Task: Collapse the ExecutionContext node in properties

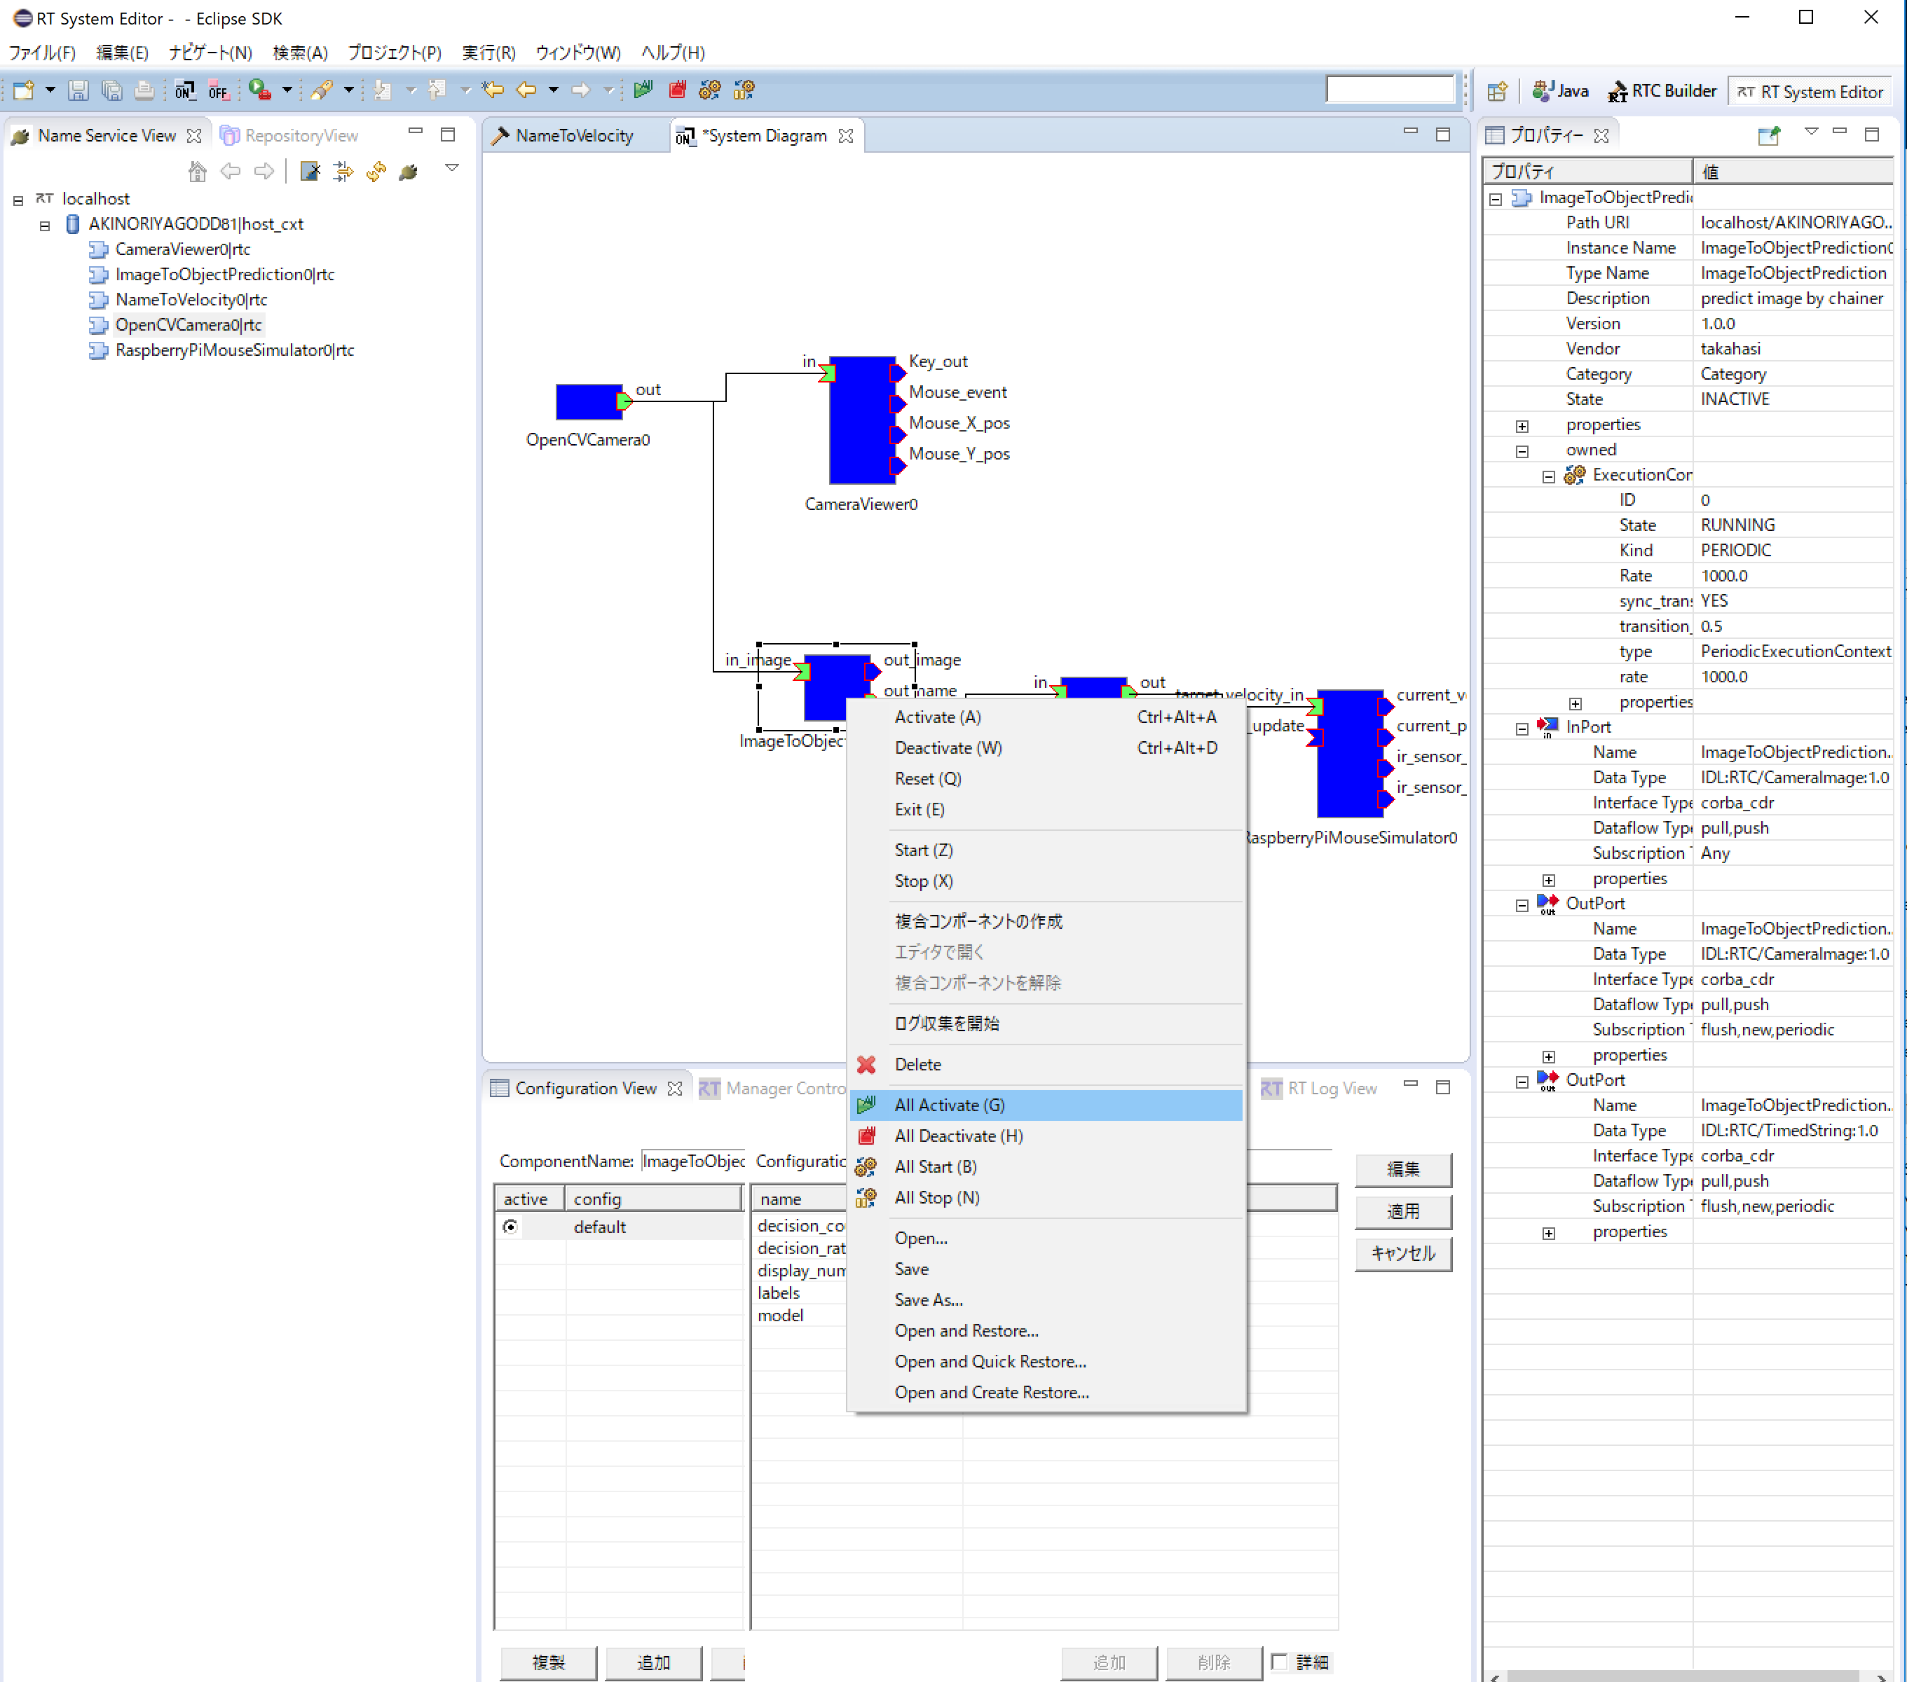Action: (x=1549, y=476)
